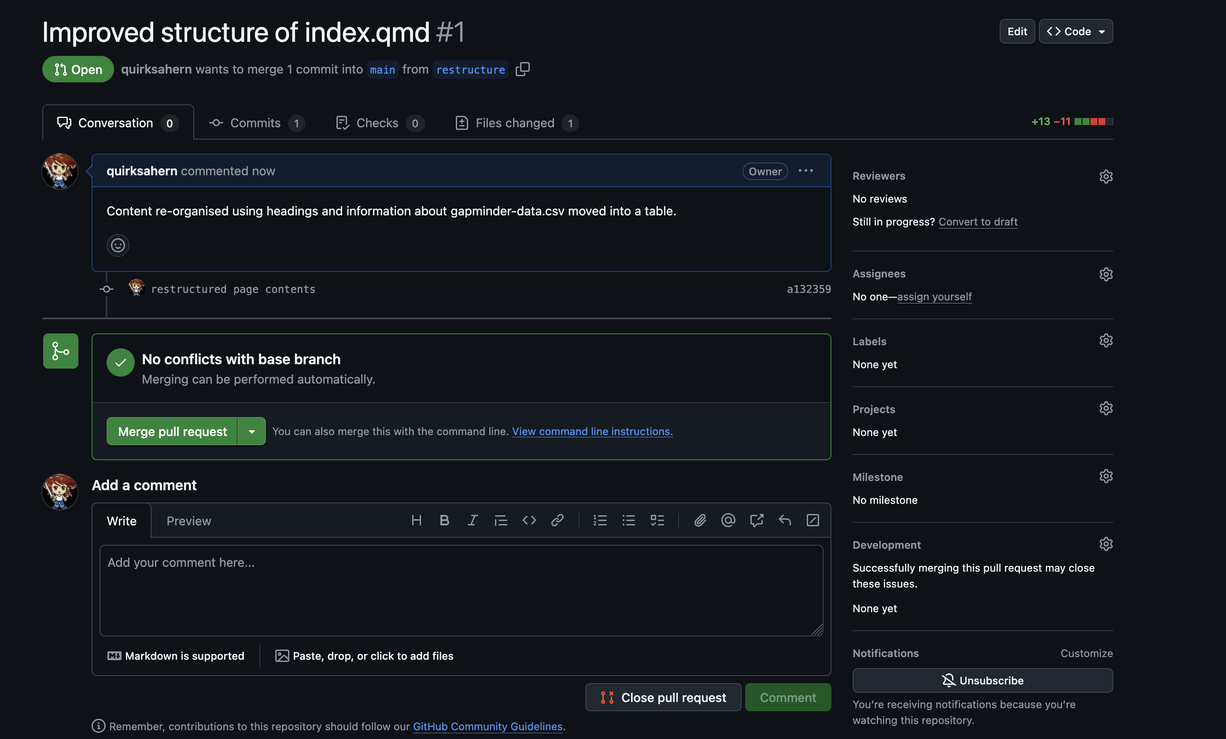
Task: Click the Open status badge
Action: click(x=78, y=69)
